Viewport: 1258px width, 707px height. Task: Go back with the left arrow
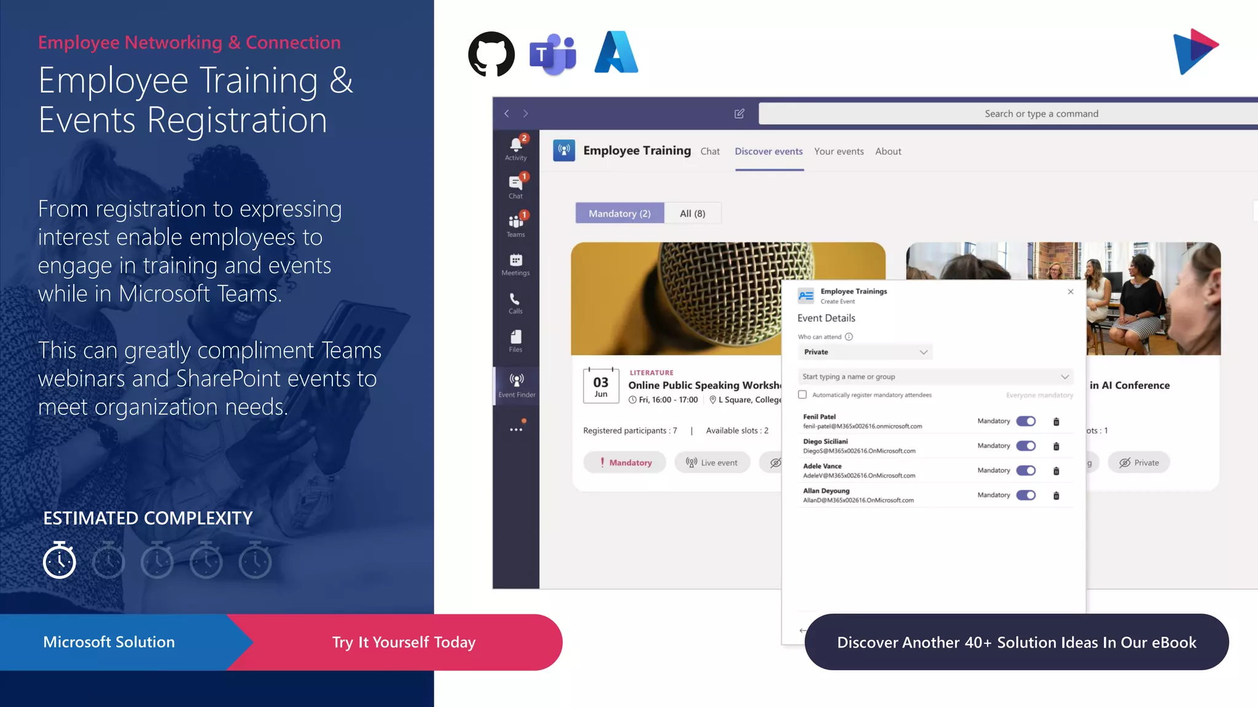[x=507, y=114]
